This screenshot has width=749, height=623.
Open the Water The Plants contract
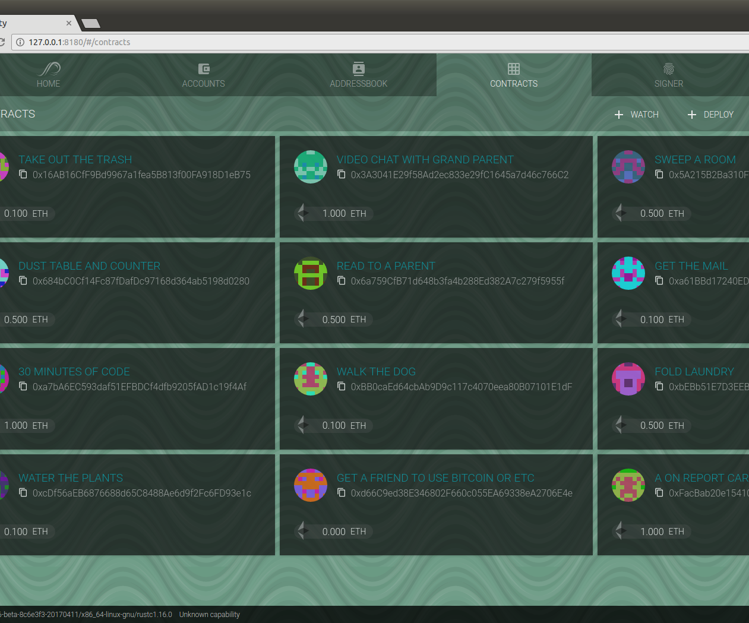(71, 478)
